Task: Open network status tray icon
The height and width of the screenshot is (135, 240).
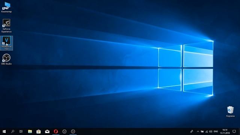Action: 207,132
